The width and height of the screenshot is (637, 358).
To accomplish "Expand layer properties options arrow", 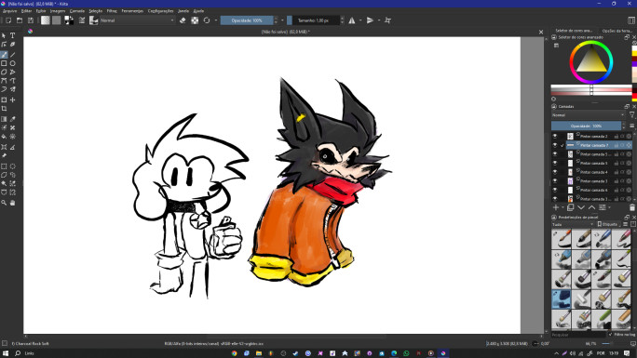I will pos(609,207).
